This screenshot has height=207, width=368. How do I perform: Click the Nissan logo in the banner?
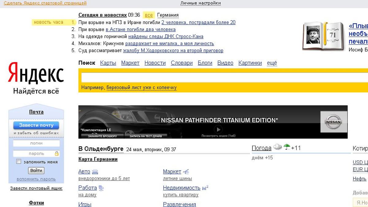(333, 122)
